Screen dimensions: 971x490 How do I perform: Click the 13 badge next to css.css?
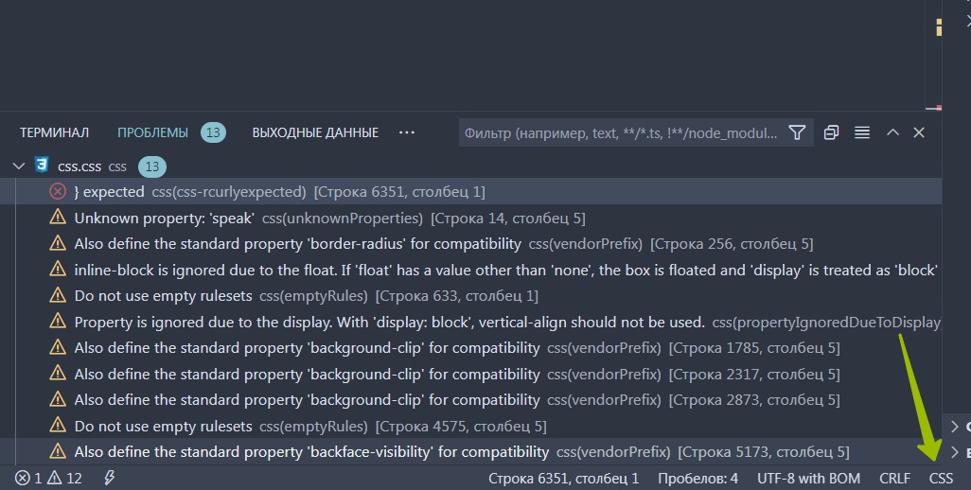[x=151, y=166]
